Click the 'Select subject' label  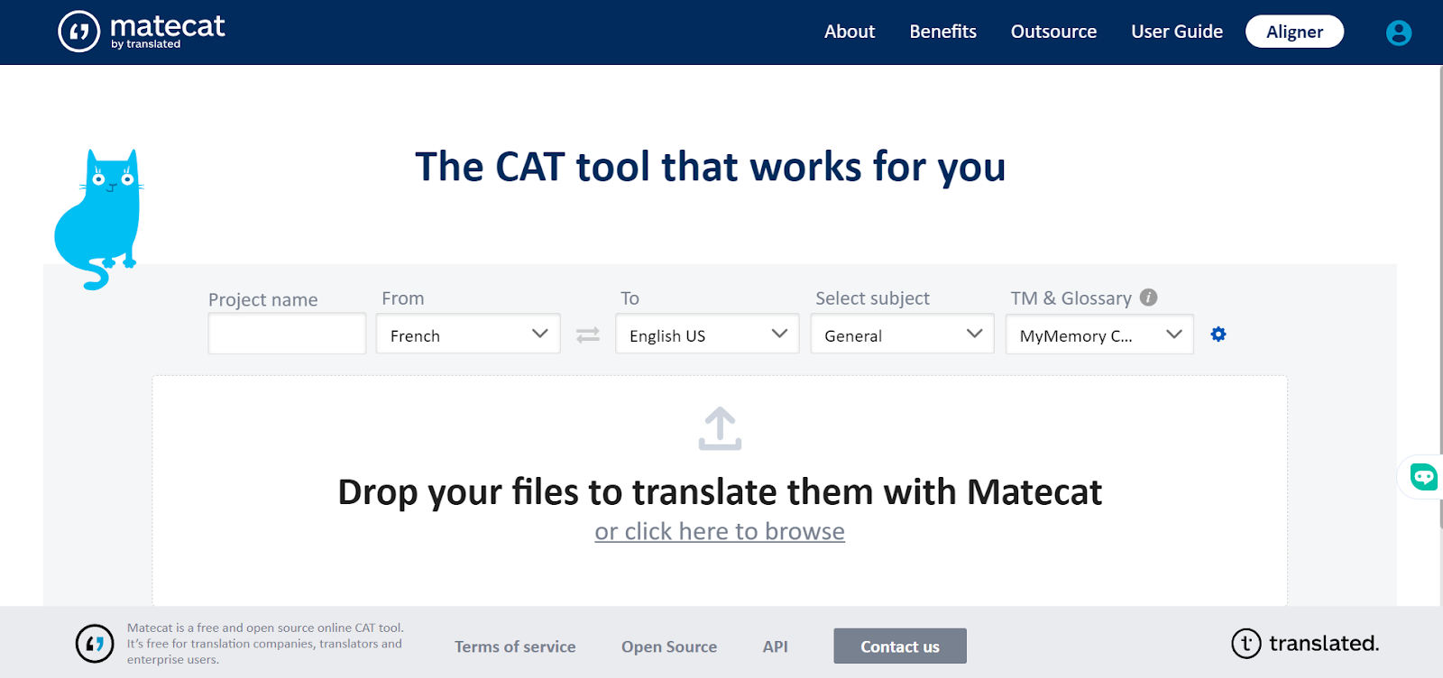pos(872,298)
